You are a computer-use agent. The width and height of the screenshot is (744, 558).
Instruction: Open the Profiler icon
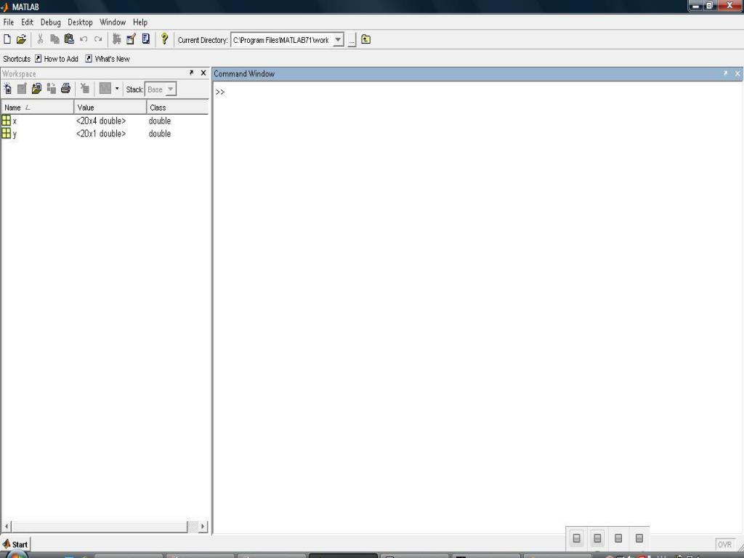tap(145, 39)
